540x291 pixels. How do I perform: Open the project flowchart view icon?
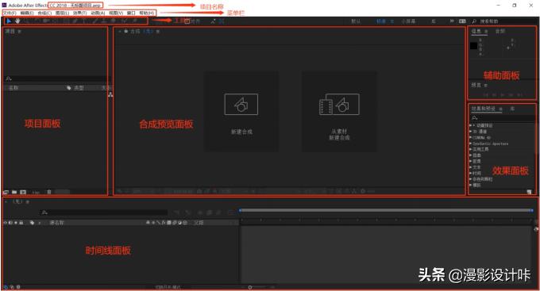(110, 94)
